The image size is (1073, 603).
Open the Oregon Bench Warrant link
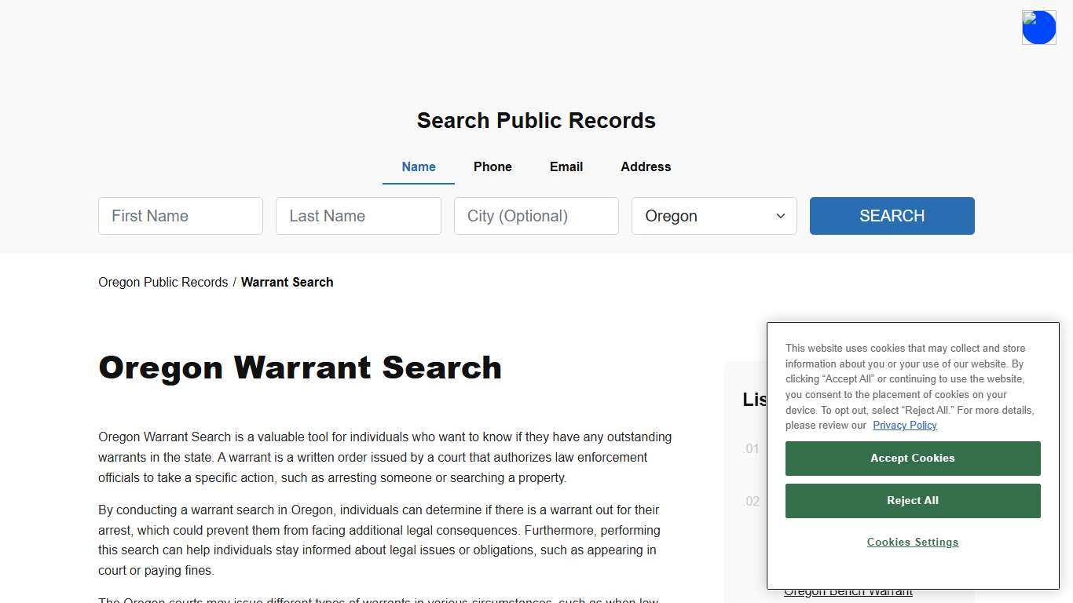click(848, 591)
